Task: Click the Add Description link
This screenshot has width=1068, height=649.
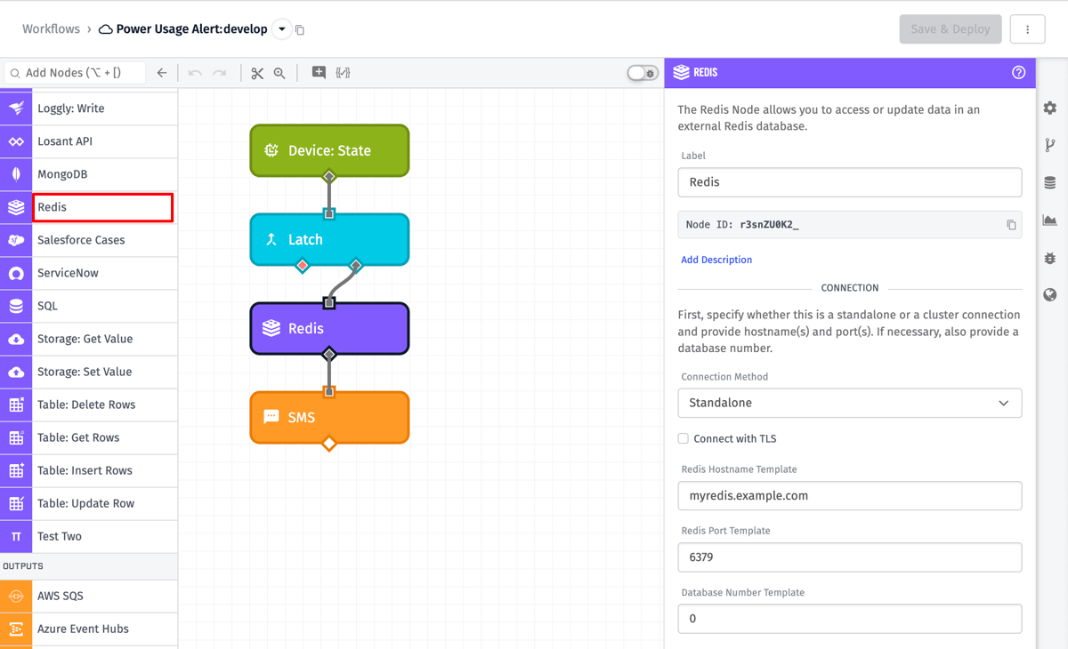Action: pos(716,260)
